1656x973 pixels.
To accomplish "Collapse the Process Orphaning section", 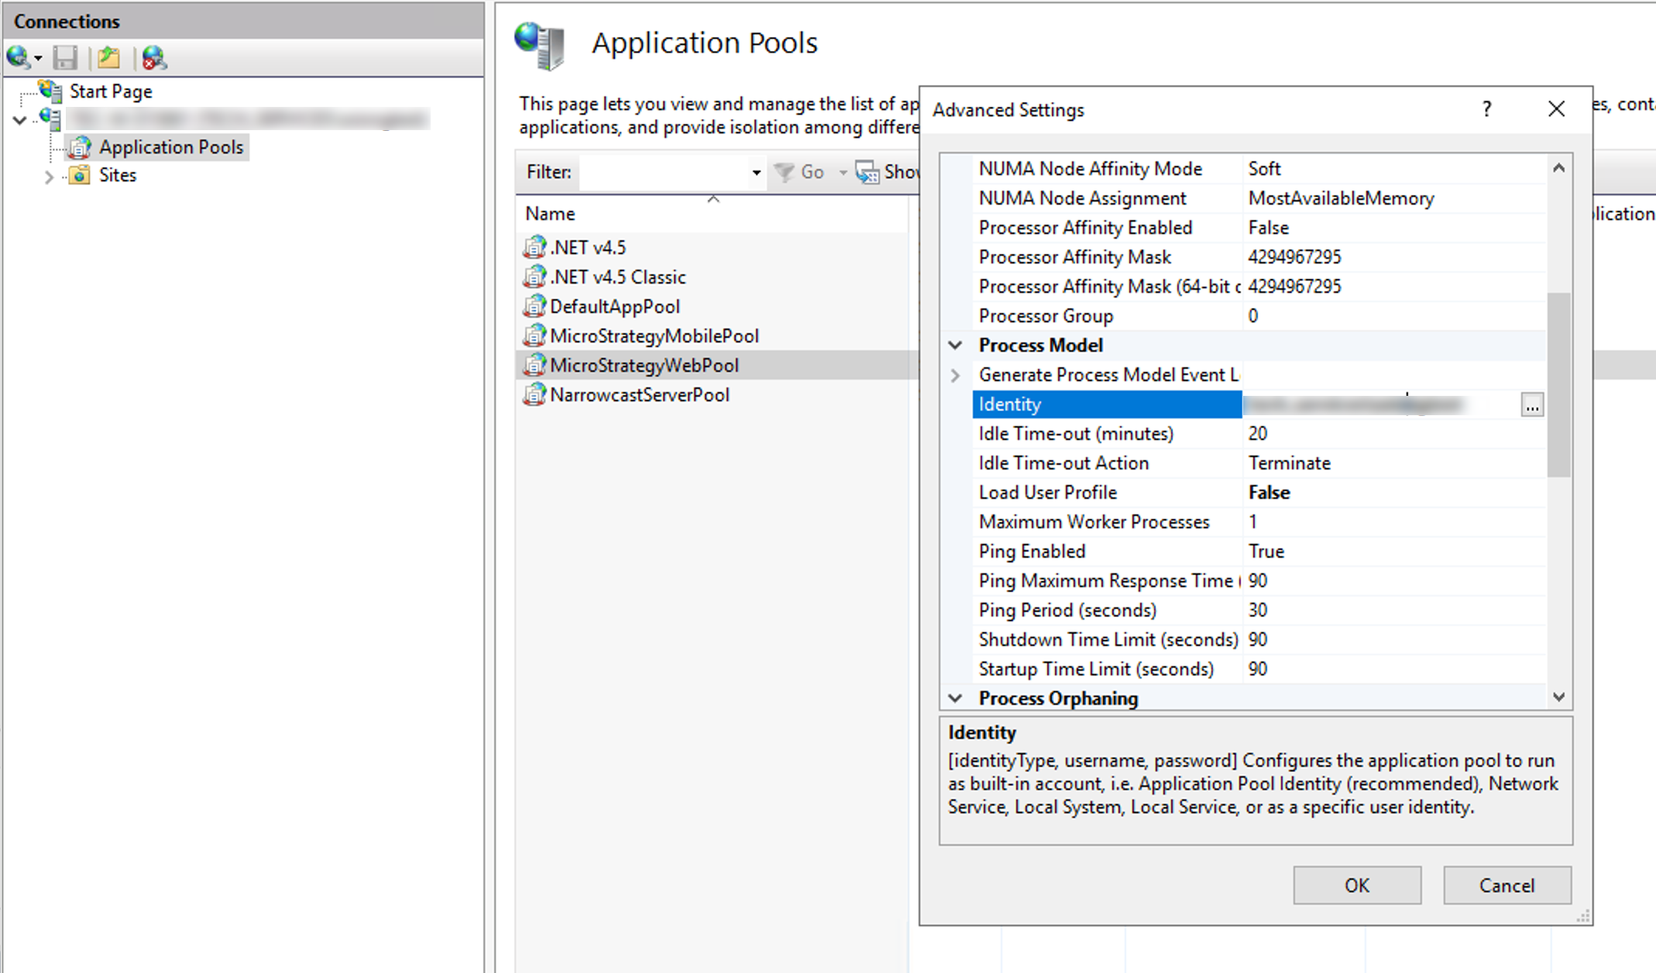I will (955, 698).
